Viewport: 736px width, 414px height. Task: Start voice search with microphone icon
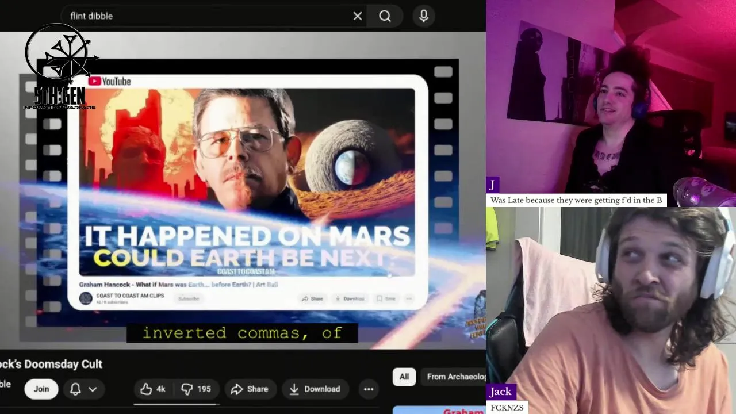(x=424, y=16)
